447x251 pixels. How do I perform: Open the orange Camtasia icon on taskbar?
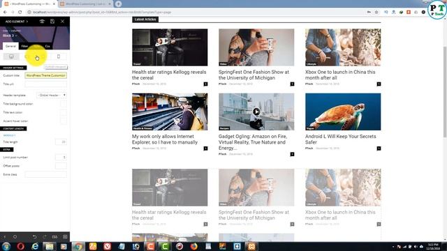[151, 246]
